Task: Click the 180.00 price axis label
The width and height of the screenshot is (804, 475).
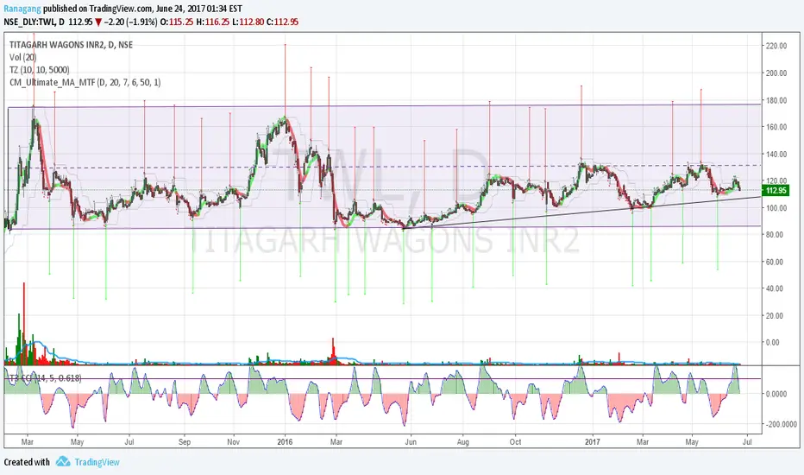Action: [x=776, y=100]
